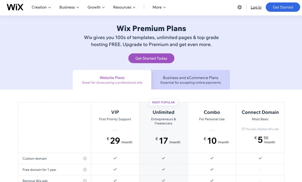
Task: Click info icon beside 'This plan displays Wix ads'
Action: click(243, 129)
